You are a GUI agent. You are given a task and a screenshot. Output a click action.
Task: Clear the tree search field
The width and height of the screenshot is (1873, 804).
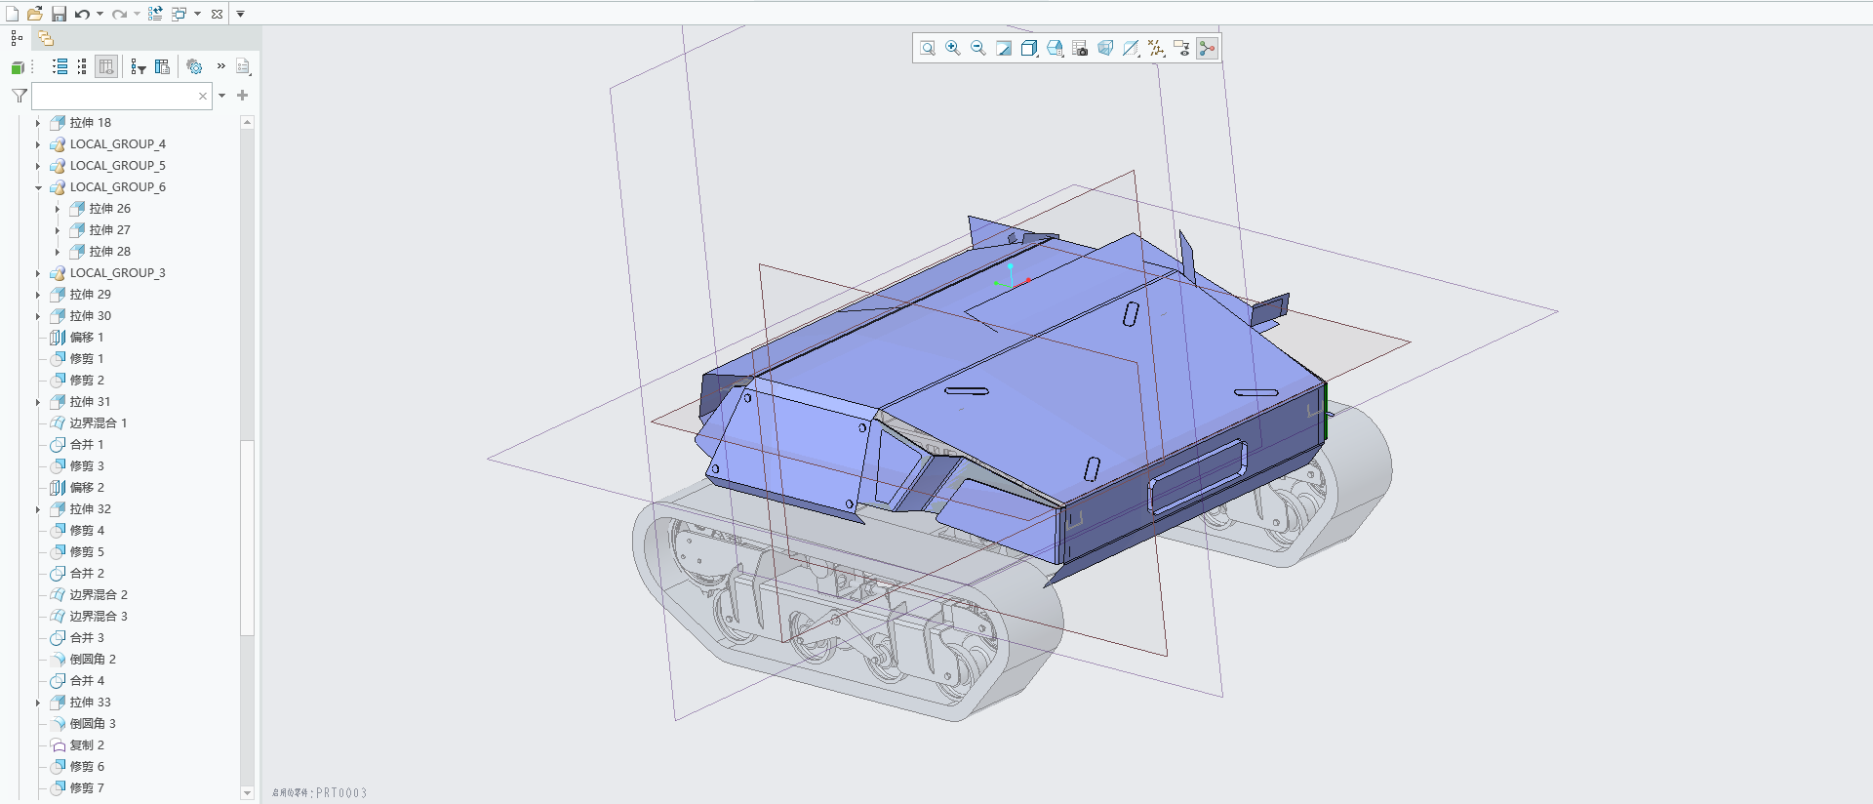[x=203, y=96]
